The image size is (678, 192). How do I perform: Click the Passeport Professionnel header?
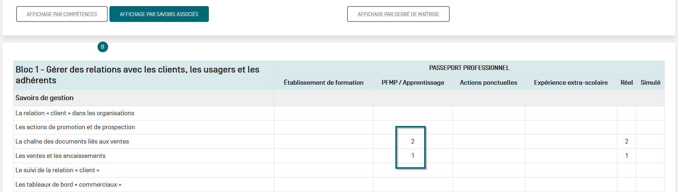469,68
